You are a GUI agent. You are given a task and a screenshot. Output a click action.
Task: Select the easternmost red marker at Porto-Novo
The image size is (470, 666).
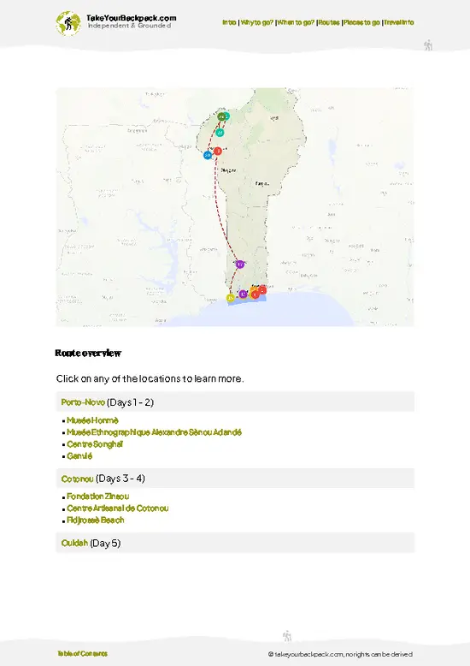262,290
